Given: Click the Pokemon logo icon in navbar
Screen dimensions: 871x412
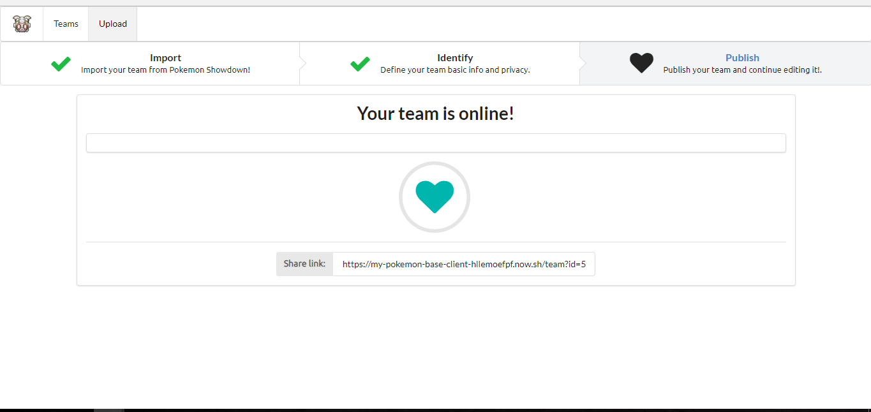Looking at the screenshot, I should [x=22, y=24].
